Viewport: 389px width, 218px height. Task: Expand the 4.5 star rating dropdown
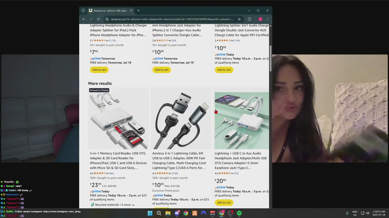[x=170, y=173]
